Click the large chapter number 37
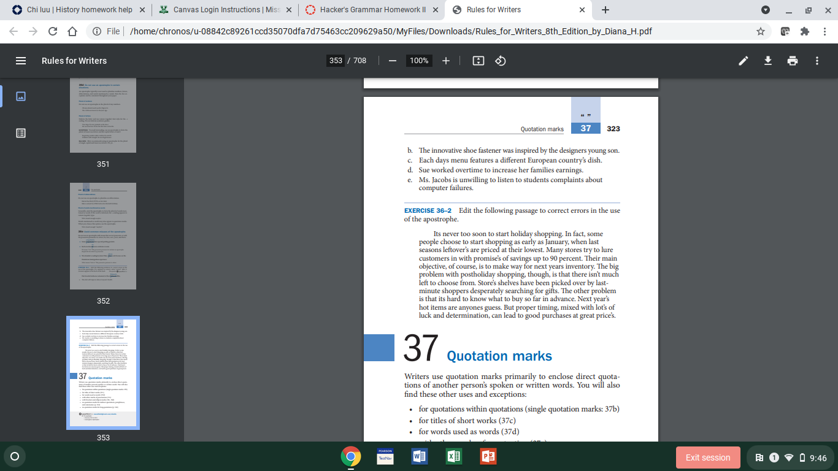 click(x=421, y=348)
